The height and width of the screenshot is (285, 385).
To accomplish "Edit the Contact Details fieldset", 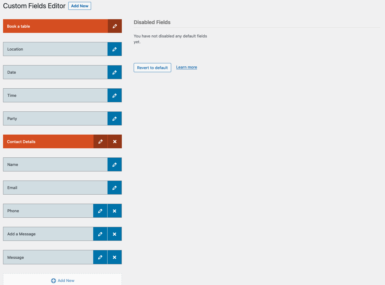I will tap(101, 142).
